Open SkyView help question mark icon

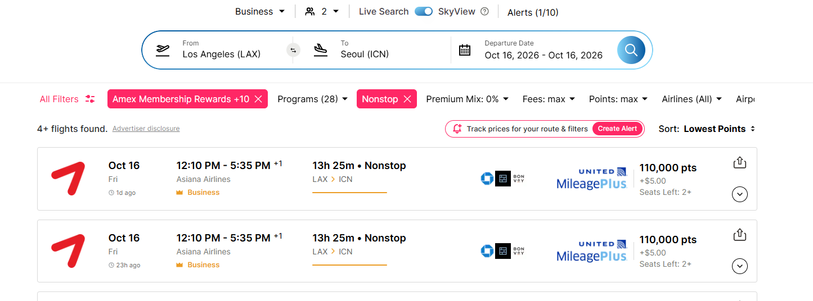[484, 12]
